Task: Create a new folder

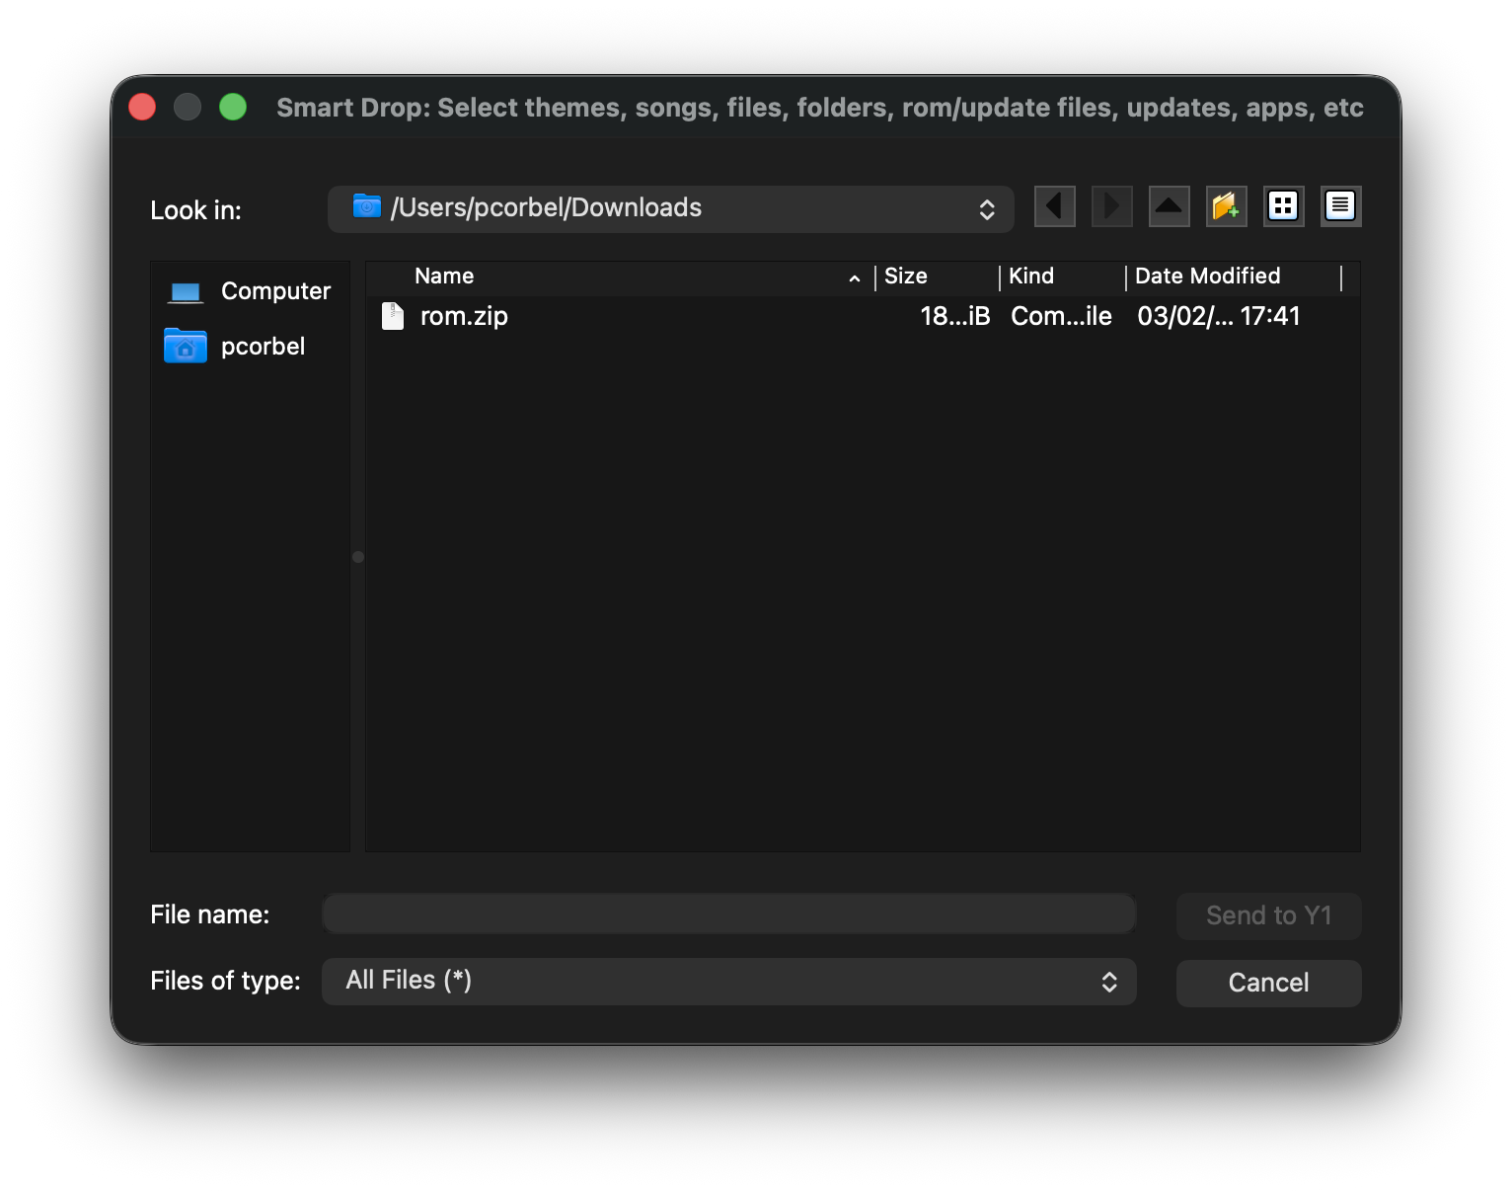Action: [x=1226, y=206]
